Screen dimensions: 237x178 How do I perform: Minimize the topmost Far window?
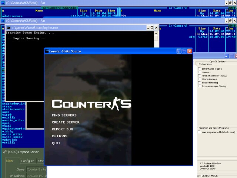click(x=226, y=3)
